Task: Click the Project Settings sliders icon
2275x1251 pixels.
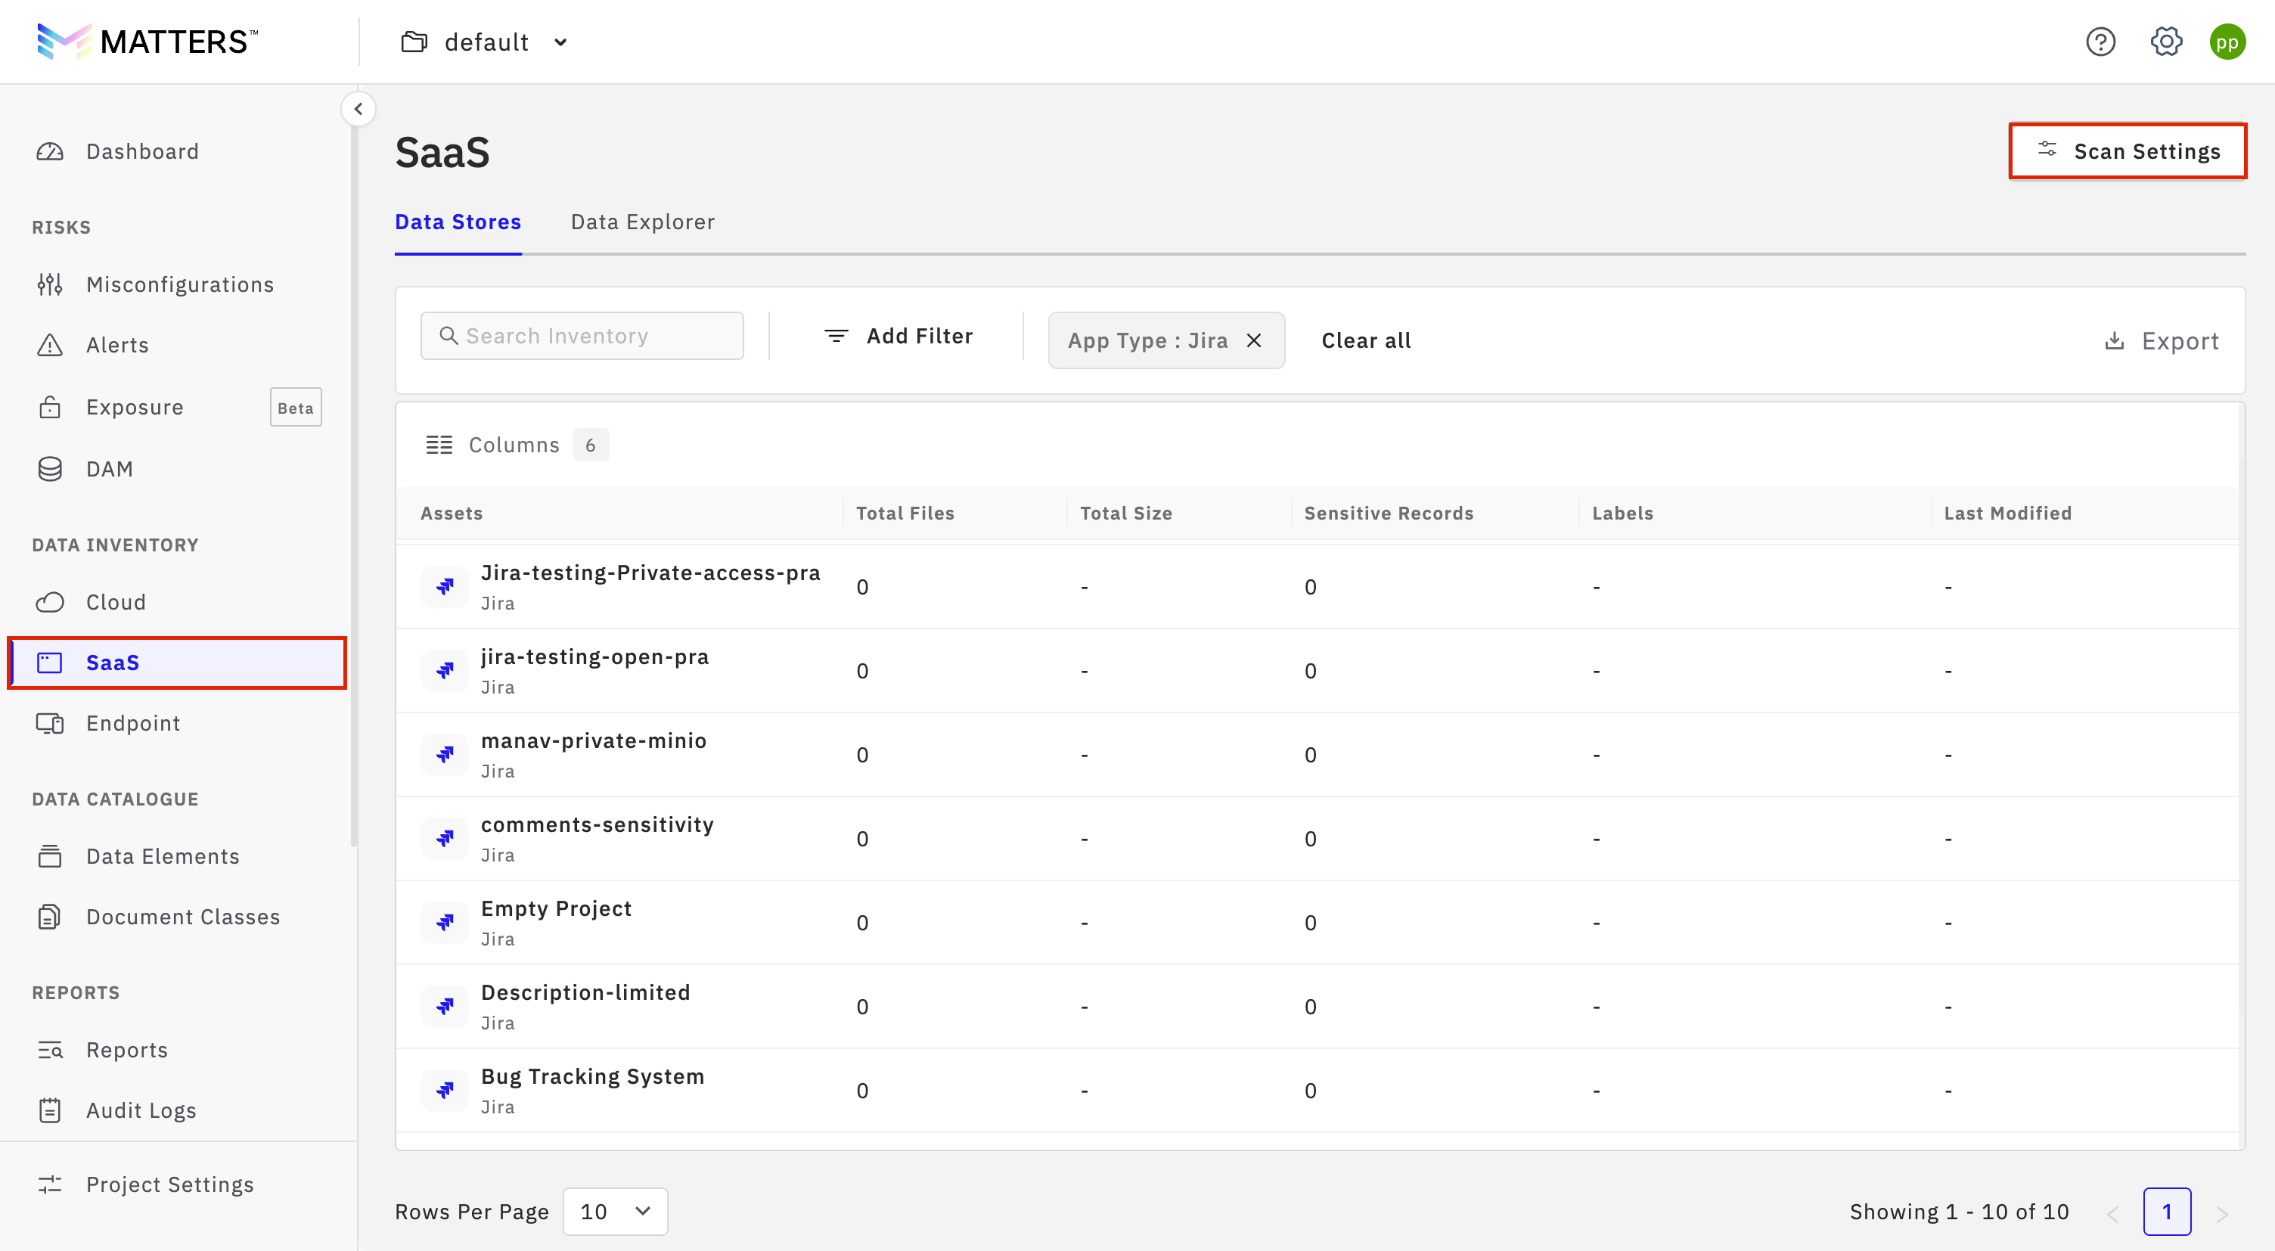Action: pyautogui.click(x=49, y=1184)
